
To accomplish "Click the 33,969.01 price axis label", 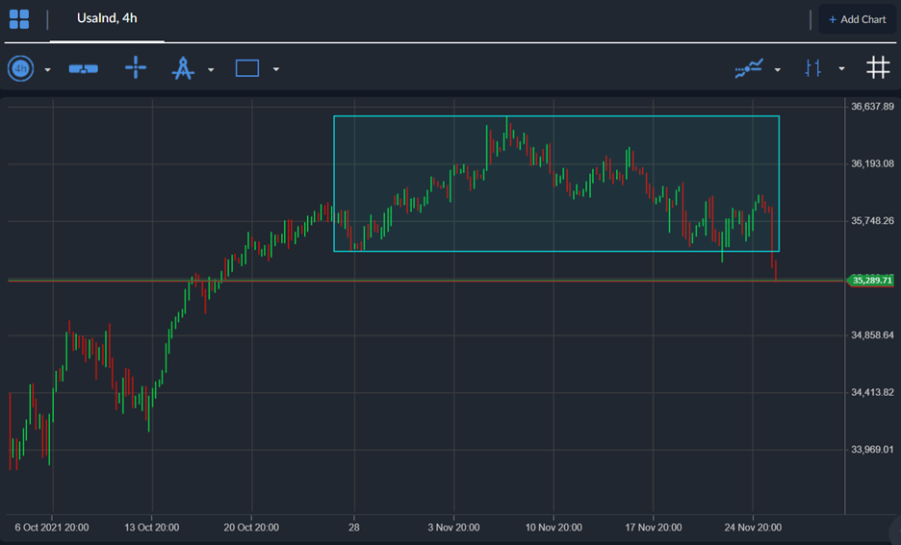I will pyautogui.click(x=872, y=449).
